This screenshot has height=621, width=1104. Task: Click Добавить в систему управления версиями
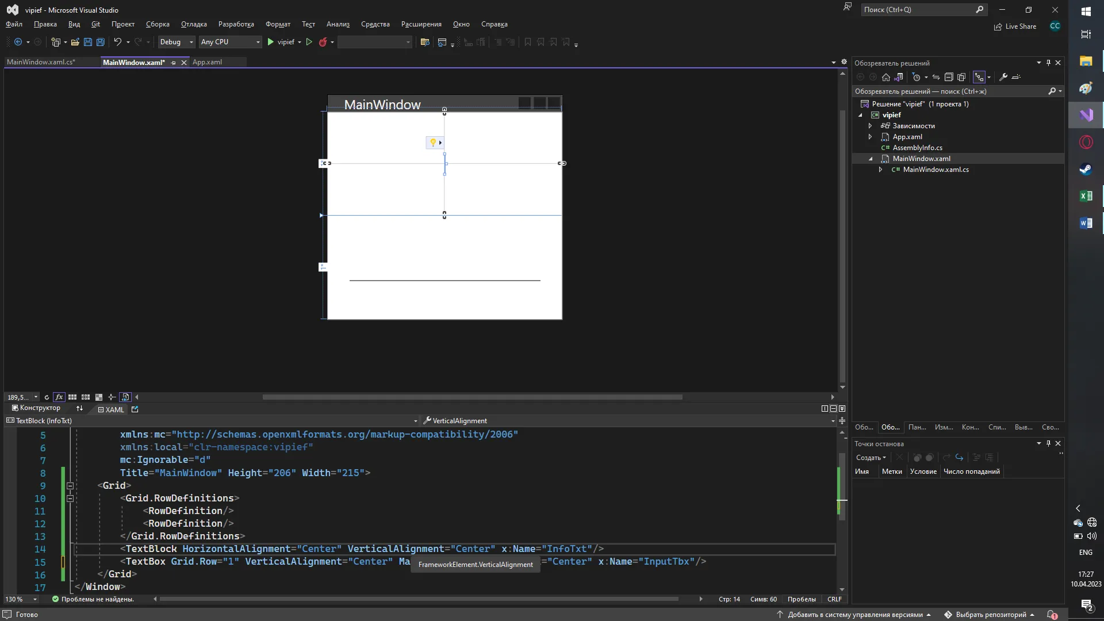pyautogui.click(x=854, y=615)
